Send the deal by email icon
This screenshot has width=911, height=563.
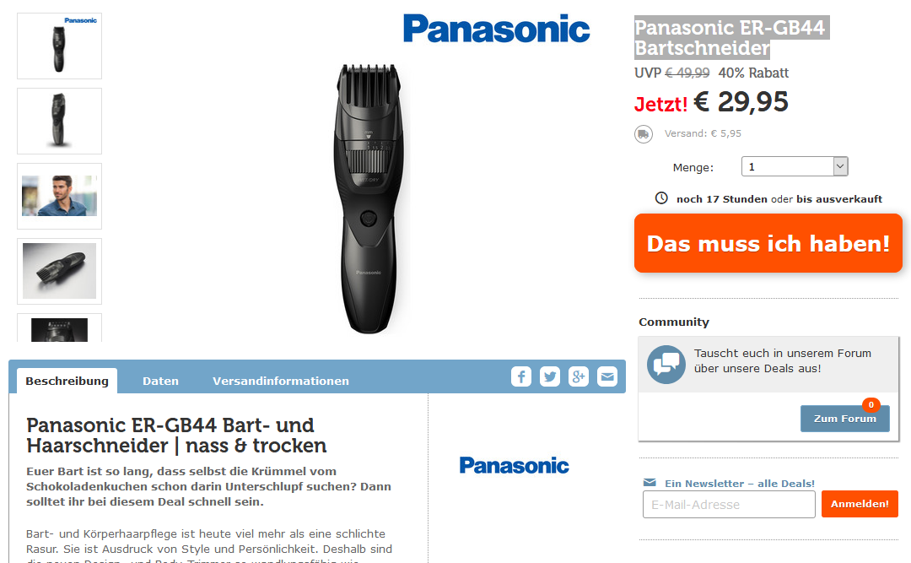click(x=607, y=377)
